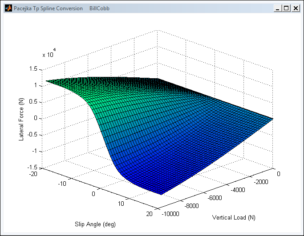Click the MATLAB icon in the title bar
Image resolution: width=304 pixels, height=236 pixels.
coord(8,8)
